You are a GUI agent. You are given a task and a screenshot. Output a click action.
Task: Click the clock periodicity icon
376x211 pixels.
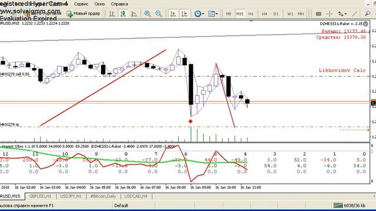click(x=197, y=14)
